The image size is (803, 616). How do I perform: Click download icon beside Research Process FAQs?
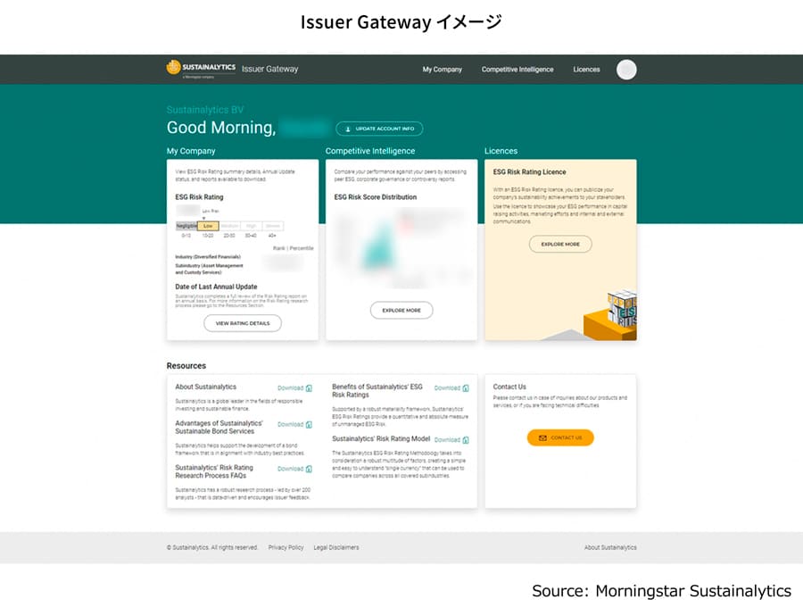pyautogui.click(x=309, y=469)
